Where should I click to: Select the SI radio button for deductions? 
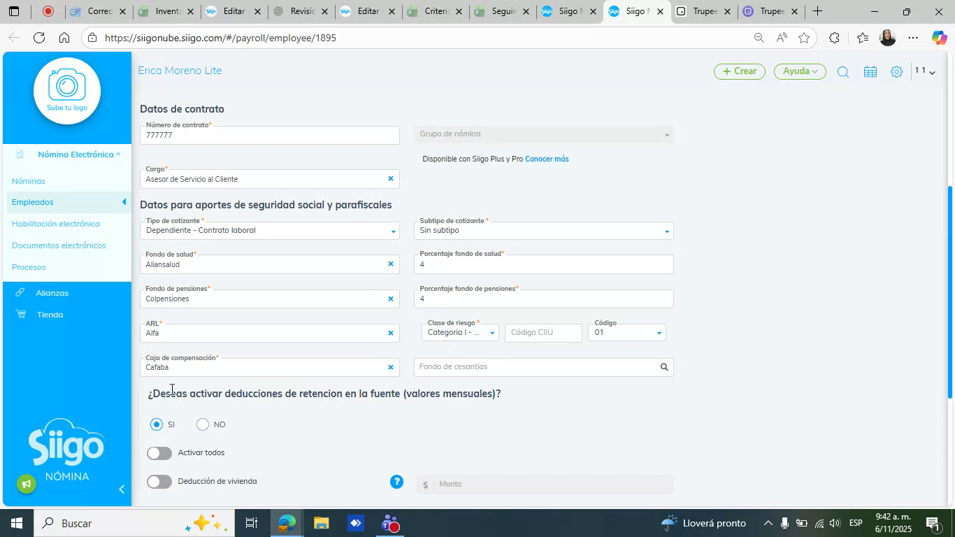(x=157, y=424)
